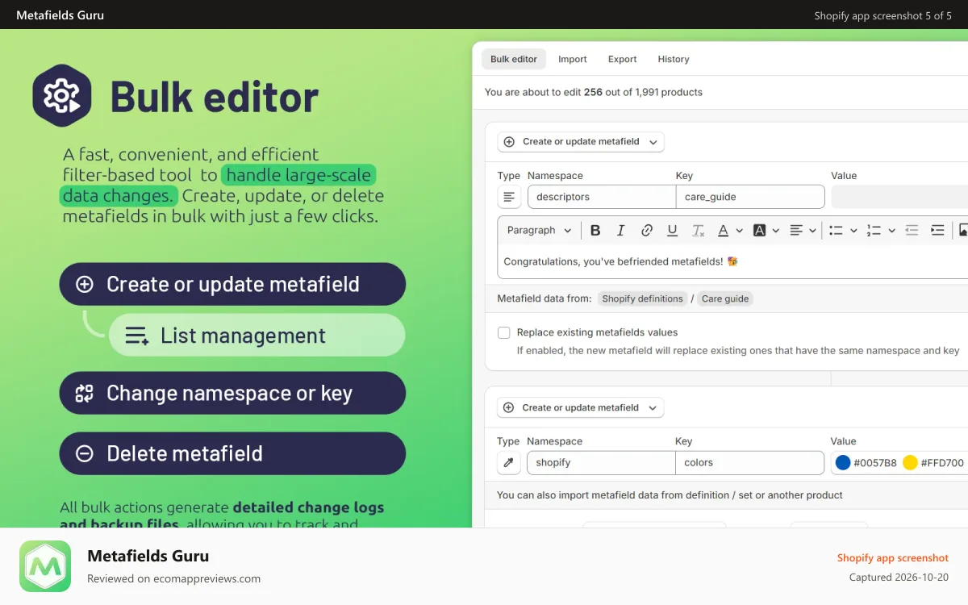Open the Paragraph style dropdown
This screenshot has height=605, width=968.
click(x=539, y=231)
